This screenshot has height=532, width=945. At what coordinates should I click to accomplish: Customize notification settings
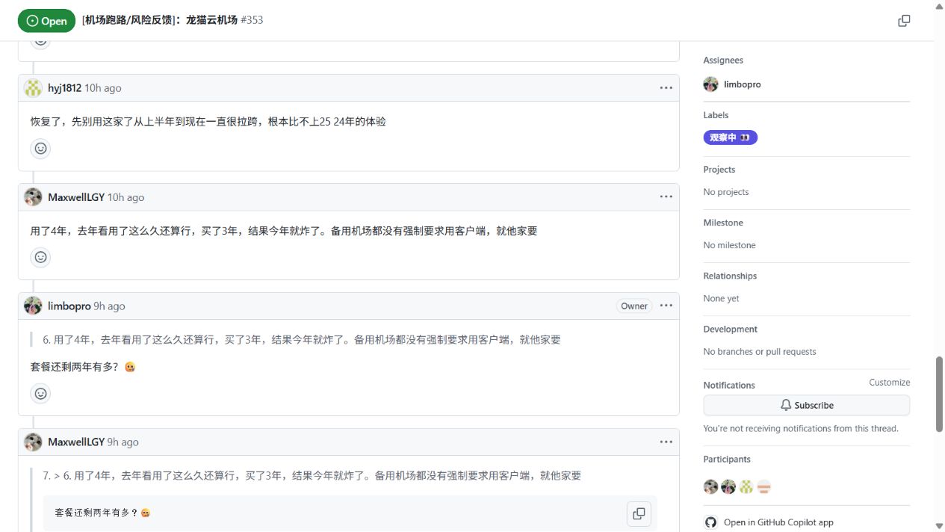click(x=889, y=383)
